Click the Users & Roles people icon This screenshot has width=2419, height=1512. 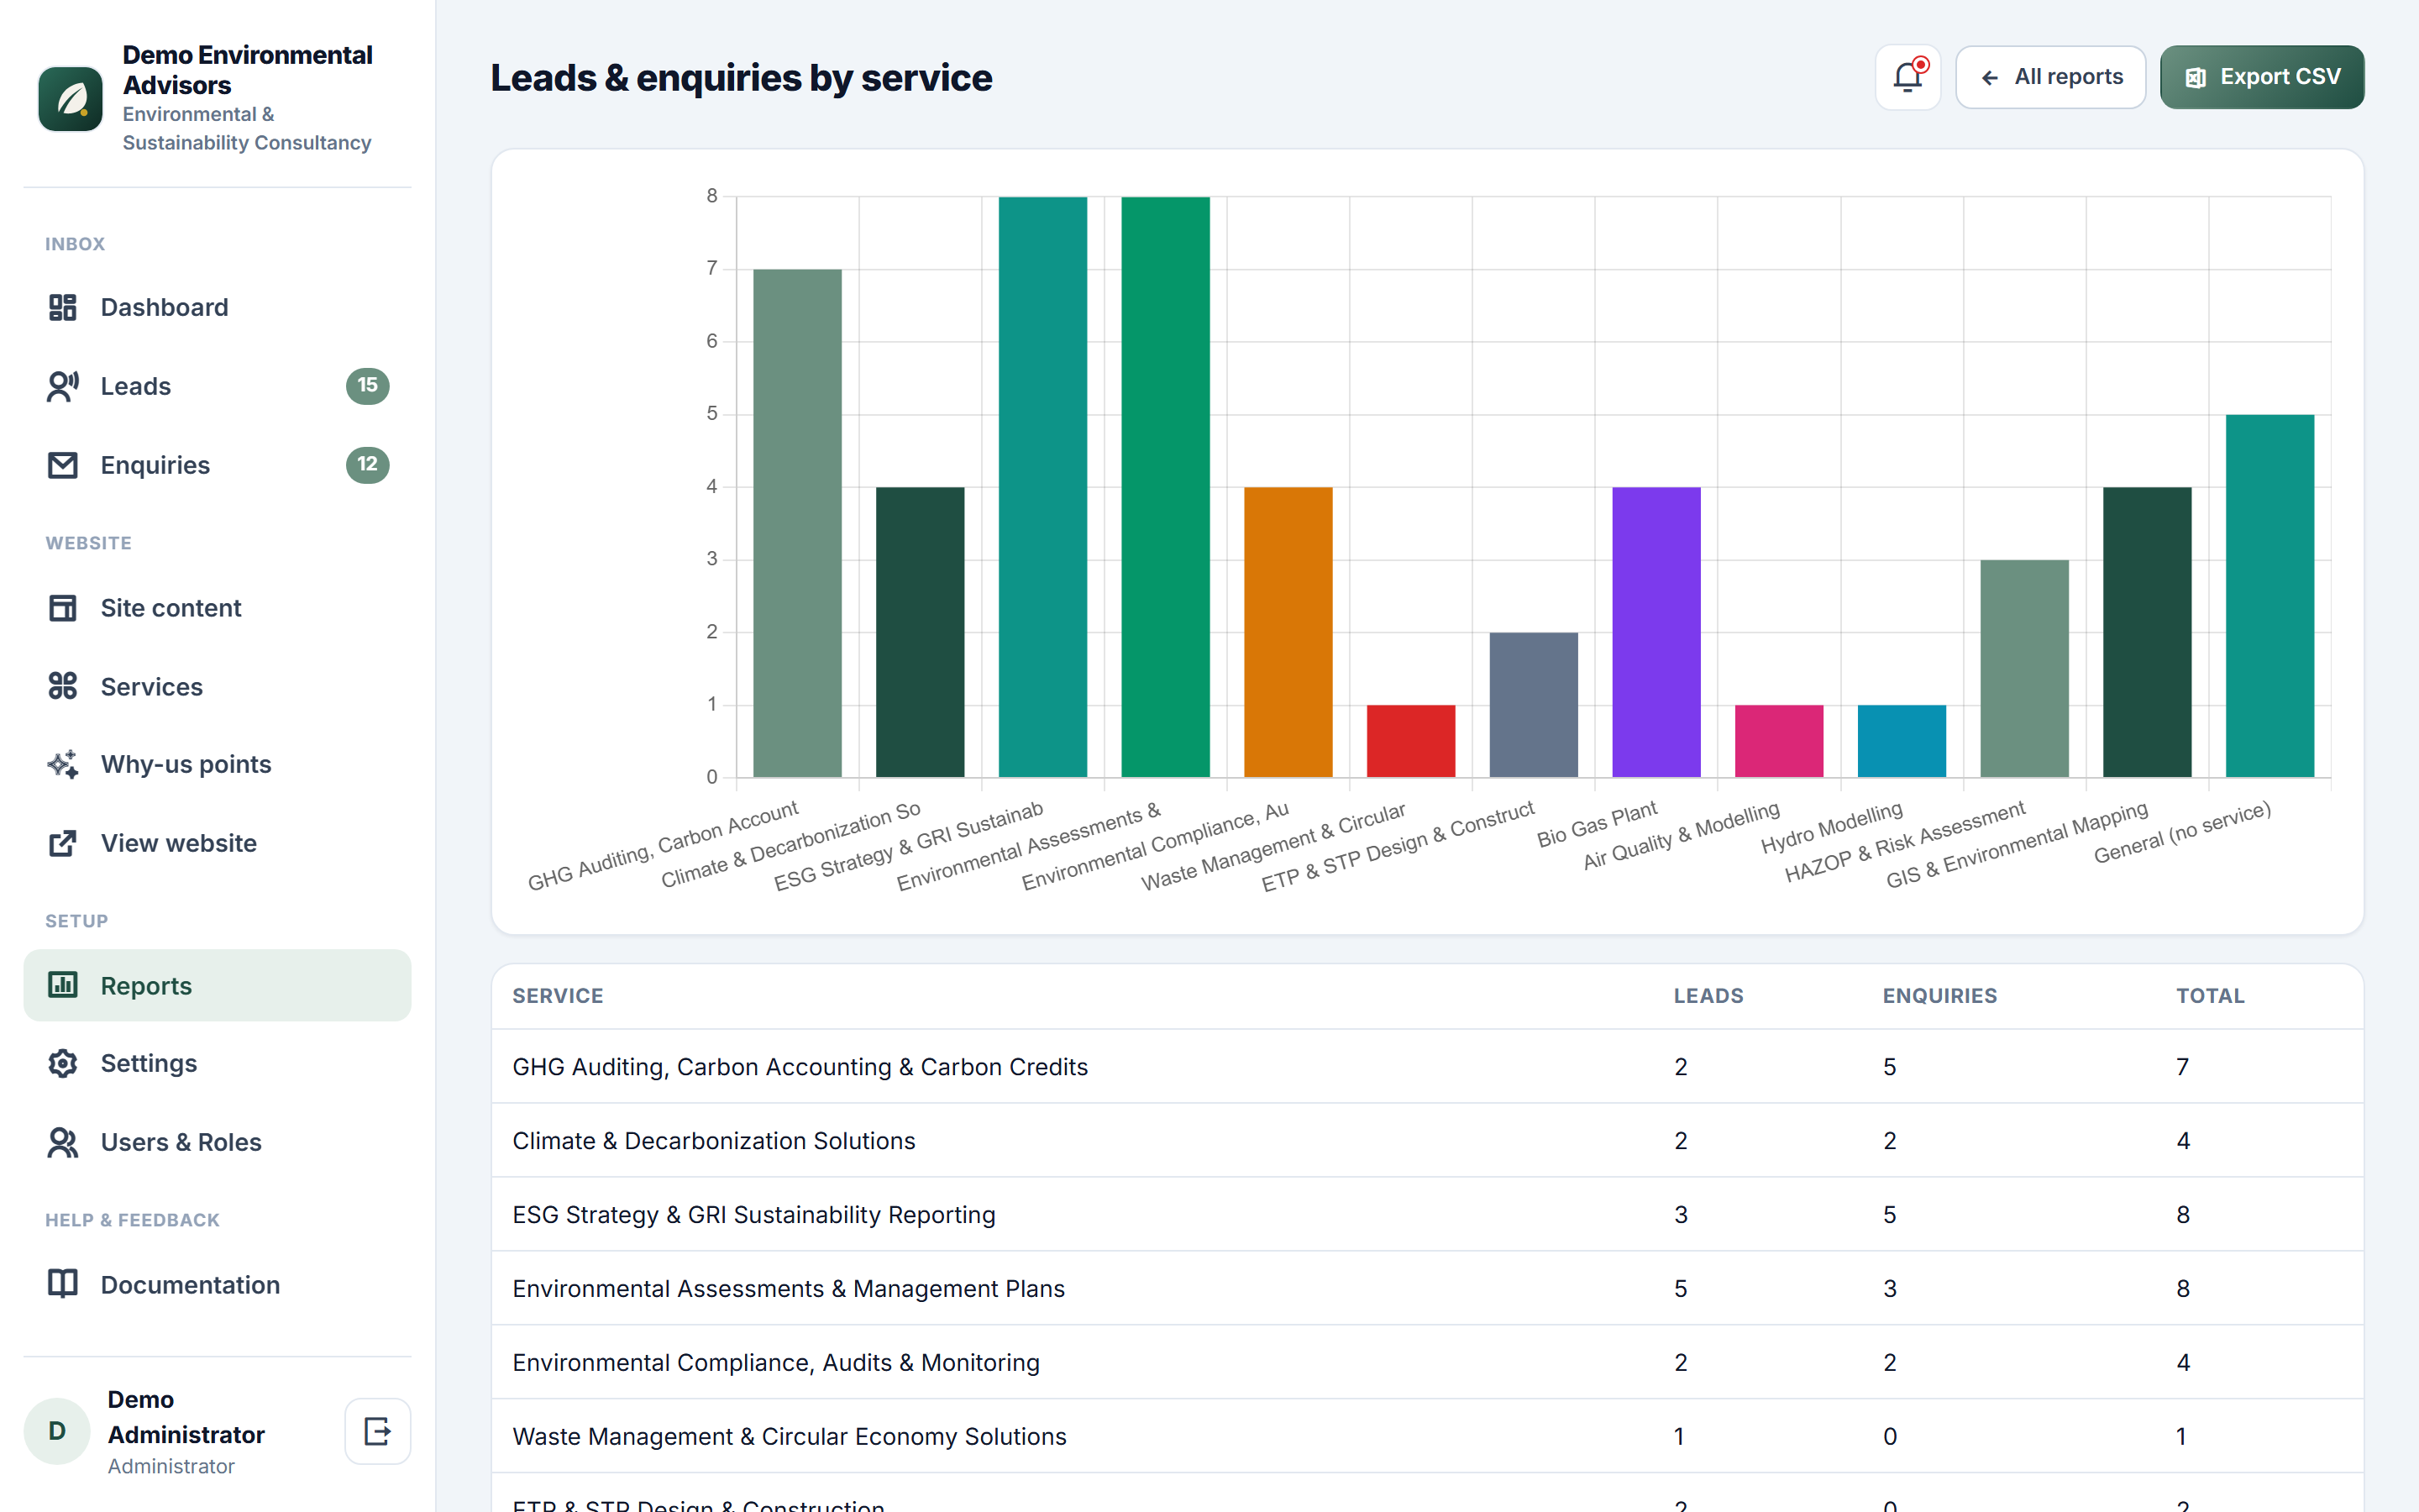point(63,1142)
